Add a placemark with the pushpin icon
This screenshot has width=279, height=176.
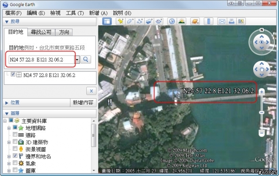[x=120, y=21]
